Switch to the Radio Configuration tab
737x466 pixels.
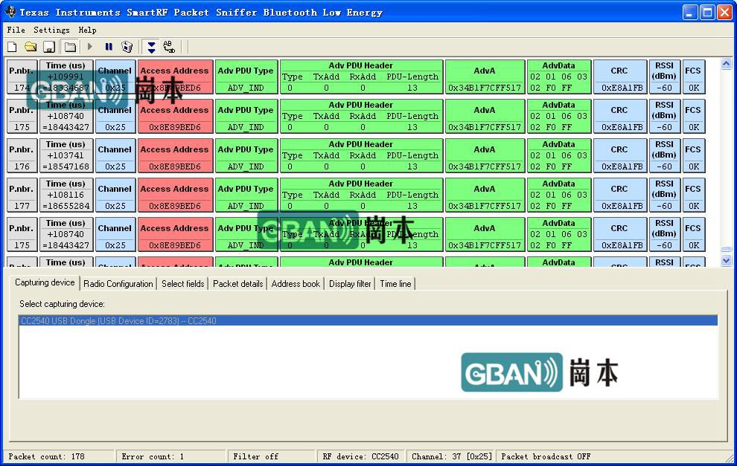tap(118, 284)
